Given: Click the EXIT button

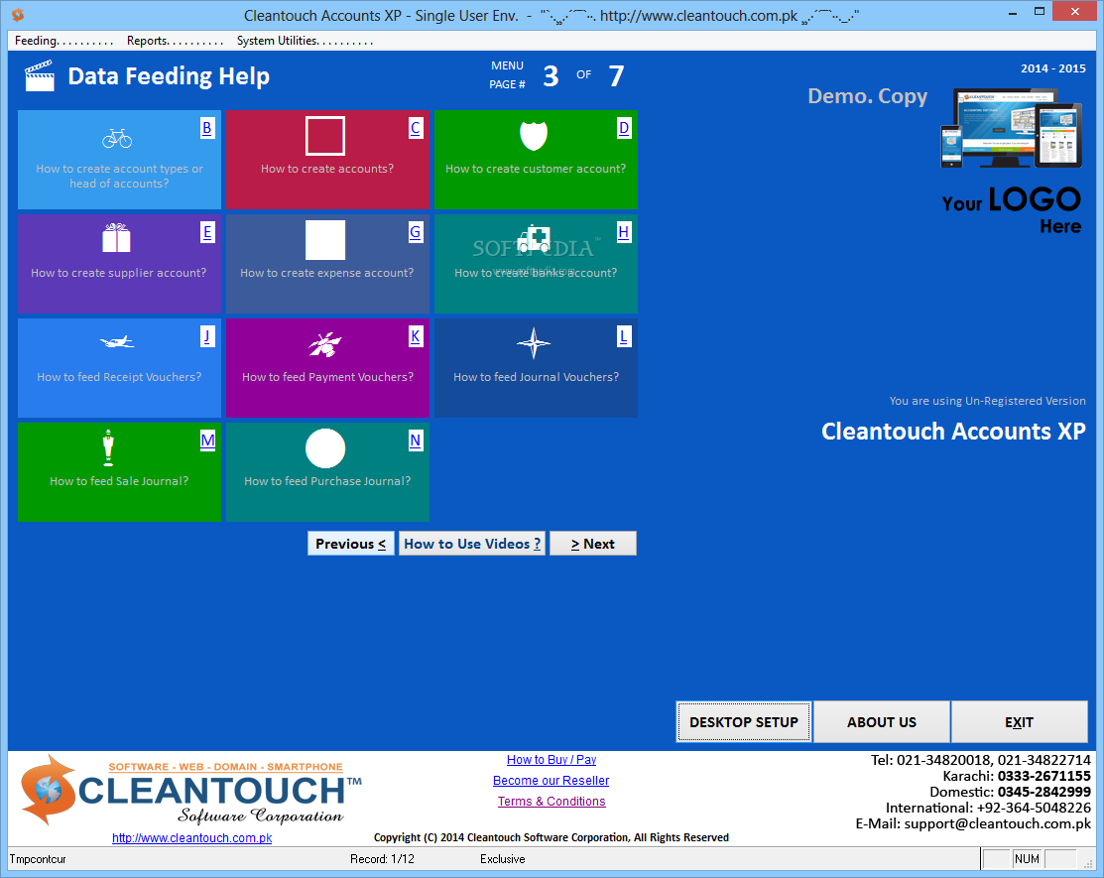Looking at the screenshot, I should [x=1019, y=721].
